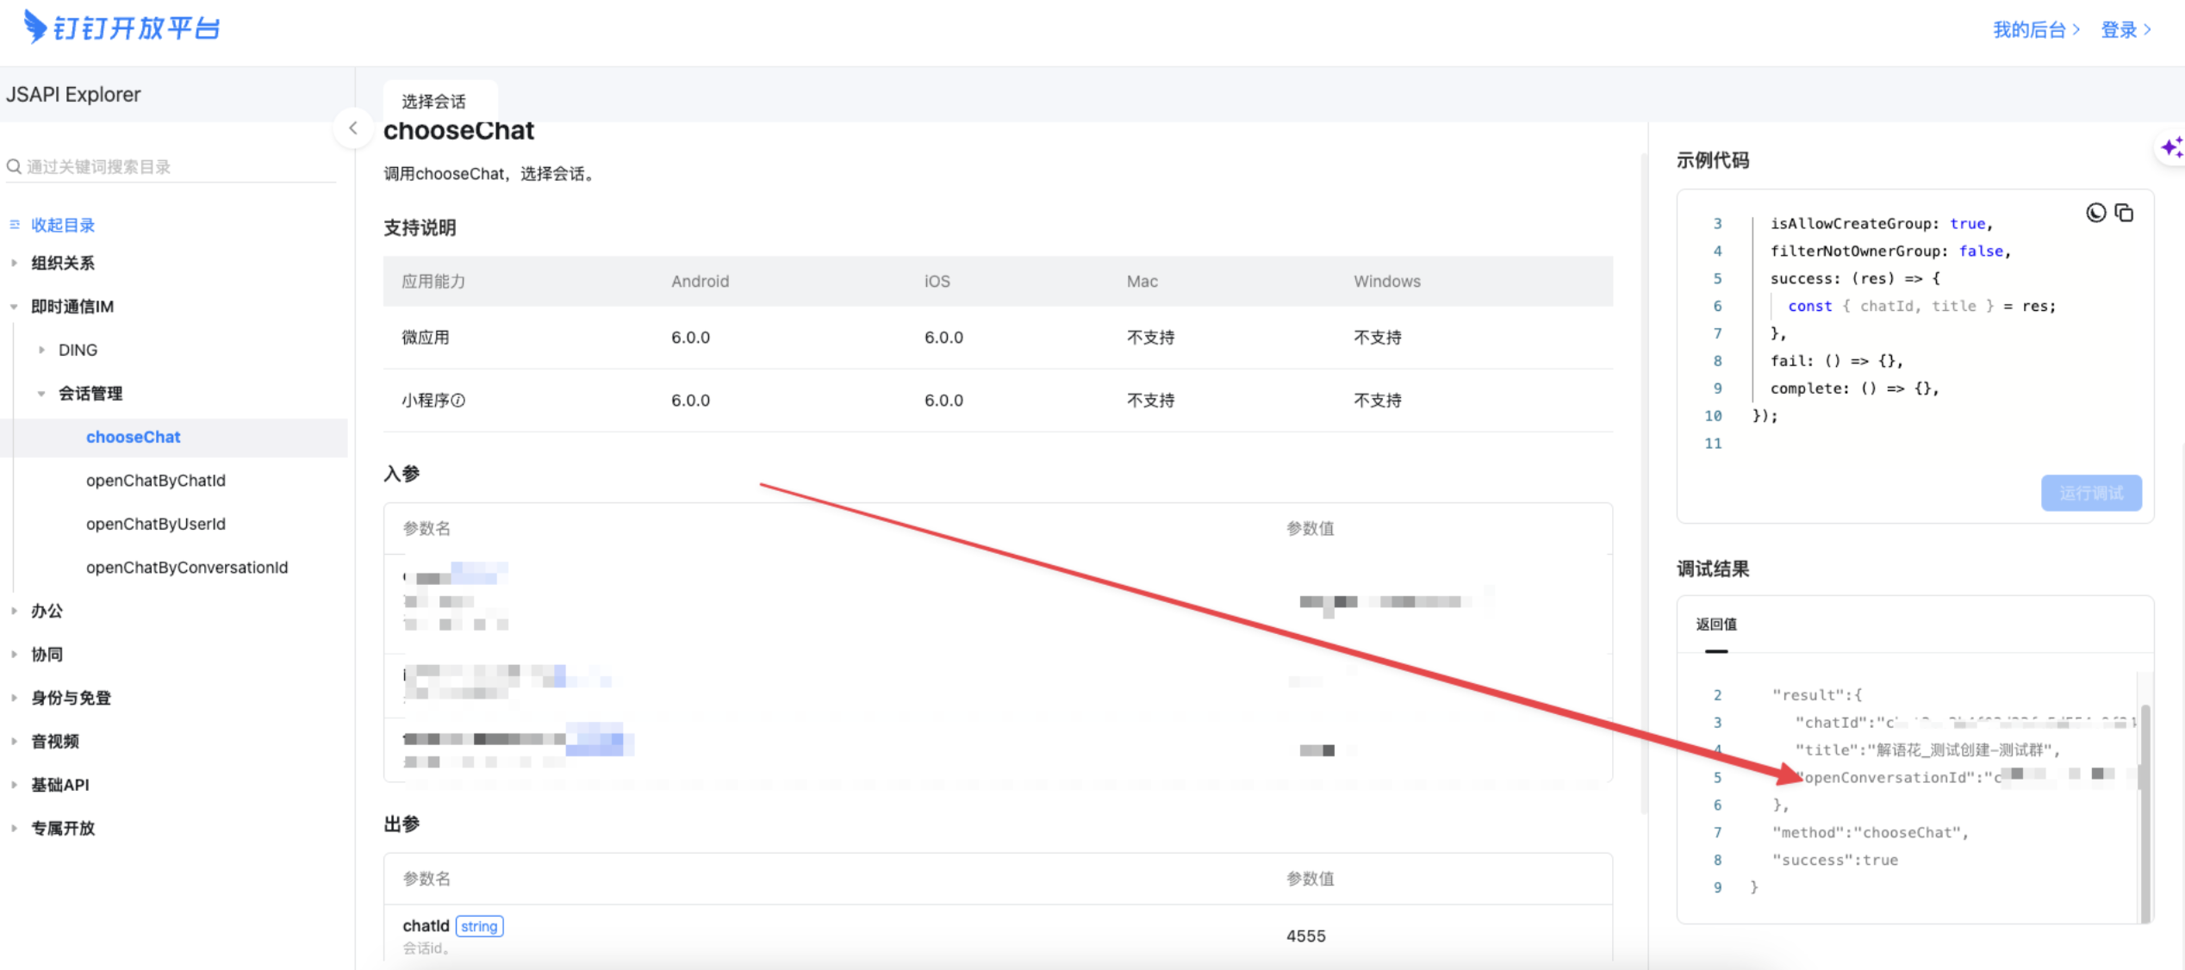Expand the 组织关系 category
2185x970 pixels.
(15, 263)
